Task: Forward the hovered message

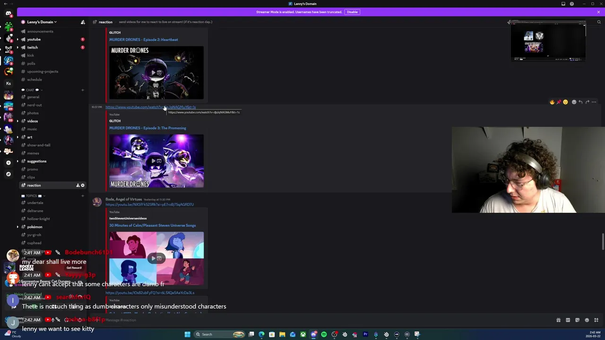Action: [x=588, y=102]
